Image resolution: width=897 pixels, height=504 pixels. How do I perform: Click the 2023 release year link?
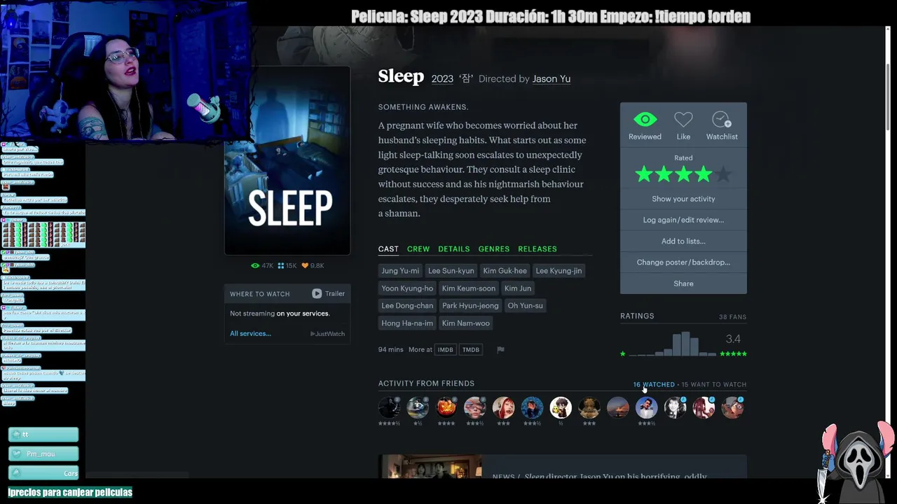tap(442, 79)
